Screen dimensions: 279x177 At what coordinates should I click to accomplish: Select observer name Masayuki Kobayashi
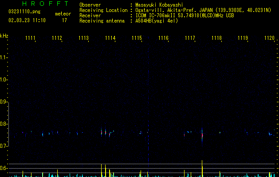point(159,5)
